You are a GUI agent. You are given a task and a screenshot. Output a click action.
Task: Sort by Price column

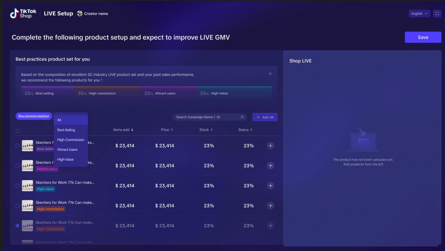[x=167, y=130]
